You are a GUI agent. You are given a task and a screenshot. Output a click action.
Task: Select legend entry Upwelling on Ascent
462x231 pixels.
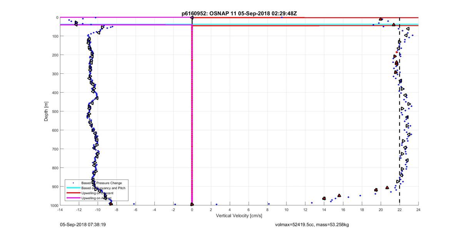point(96,198)
